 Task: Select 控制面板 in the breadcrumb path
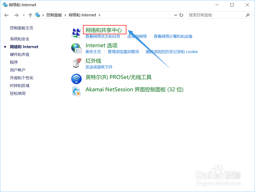[x=55, y=15]
